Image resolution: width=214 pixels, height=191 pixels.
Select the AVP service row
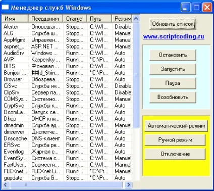click(67, 60)
